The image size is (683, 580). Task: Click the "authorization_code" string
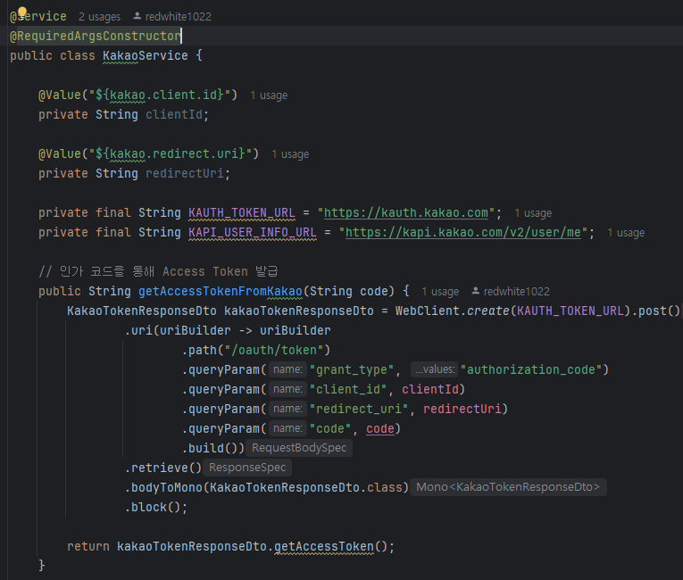[531, 369]
